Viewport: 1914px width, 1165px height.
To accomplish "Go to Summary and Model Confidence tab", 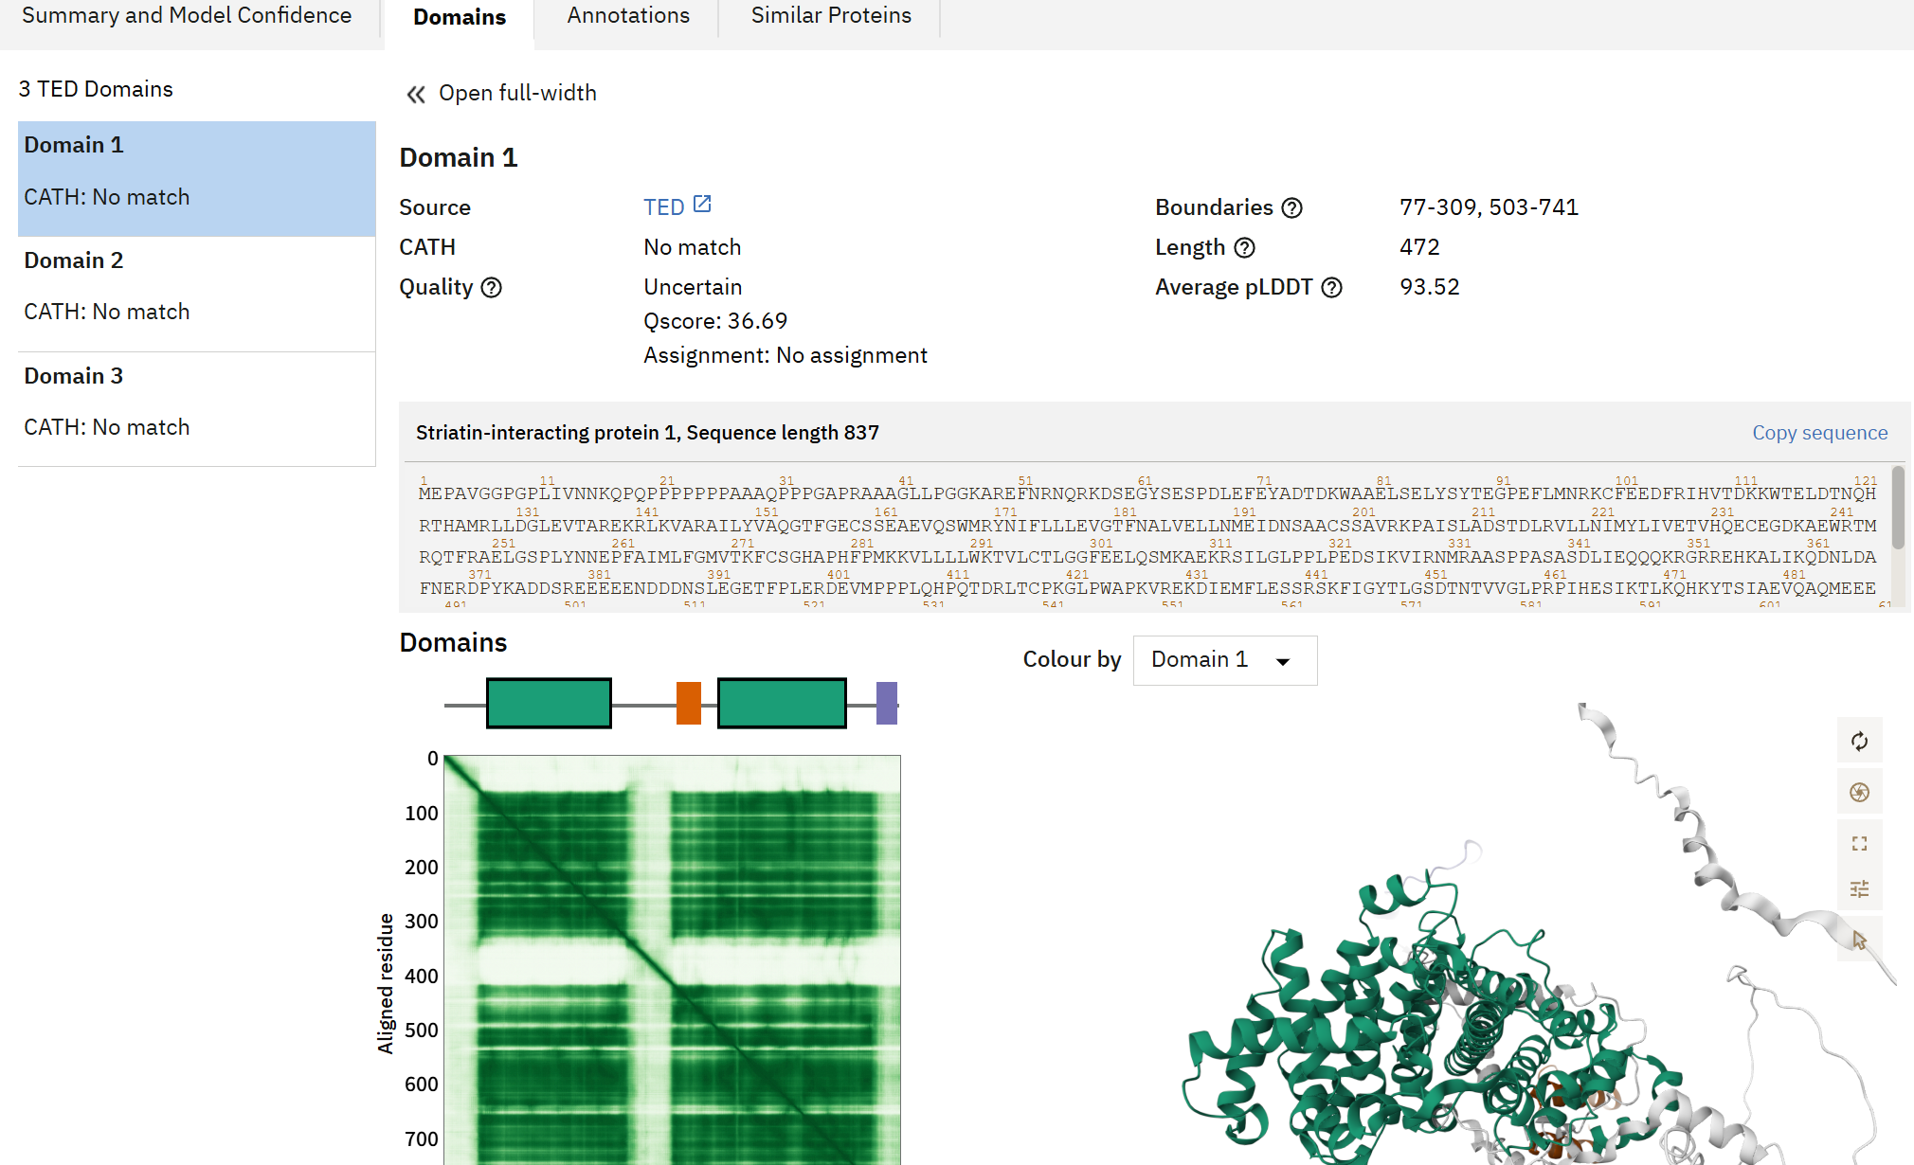I will [187, 16].
